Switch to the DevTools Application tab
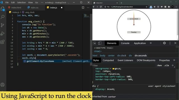179x100 pixels. 140,43
